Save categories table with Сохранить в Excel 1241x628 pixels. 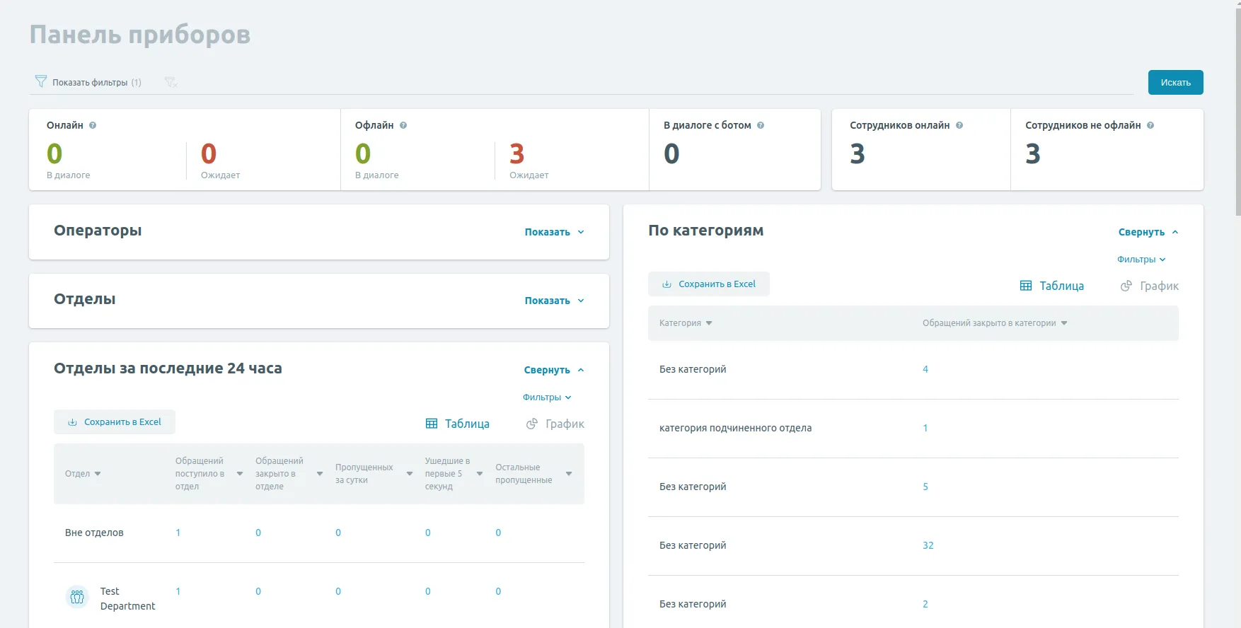pos(709,284)
